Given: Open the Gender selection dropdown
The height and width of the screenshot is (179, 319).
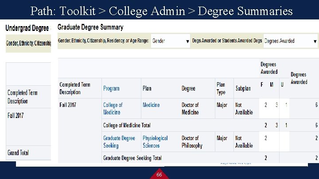Looking at the screenshot, I should coord(171,41).
